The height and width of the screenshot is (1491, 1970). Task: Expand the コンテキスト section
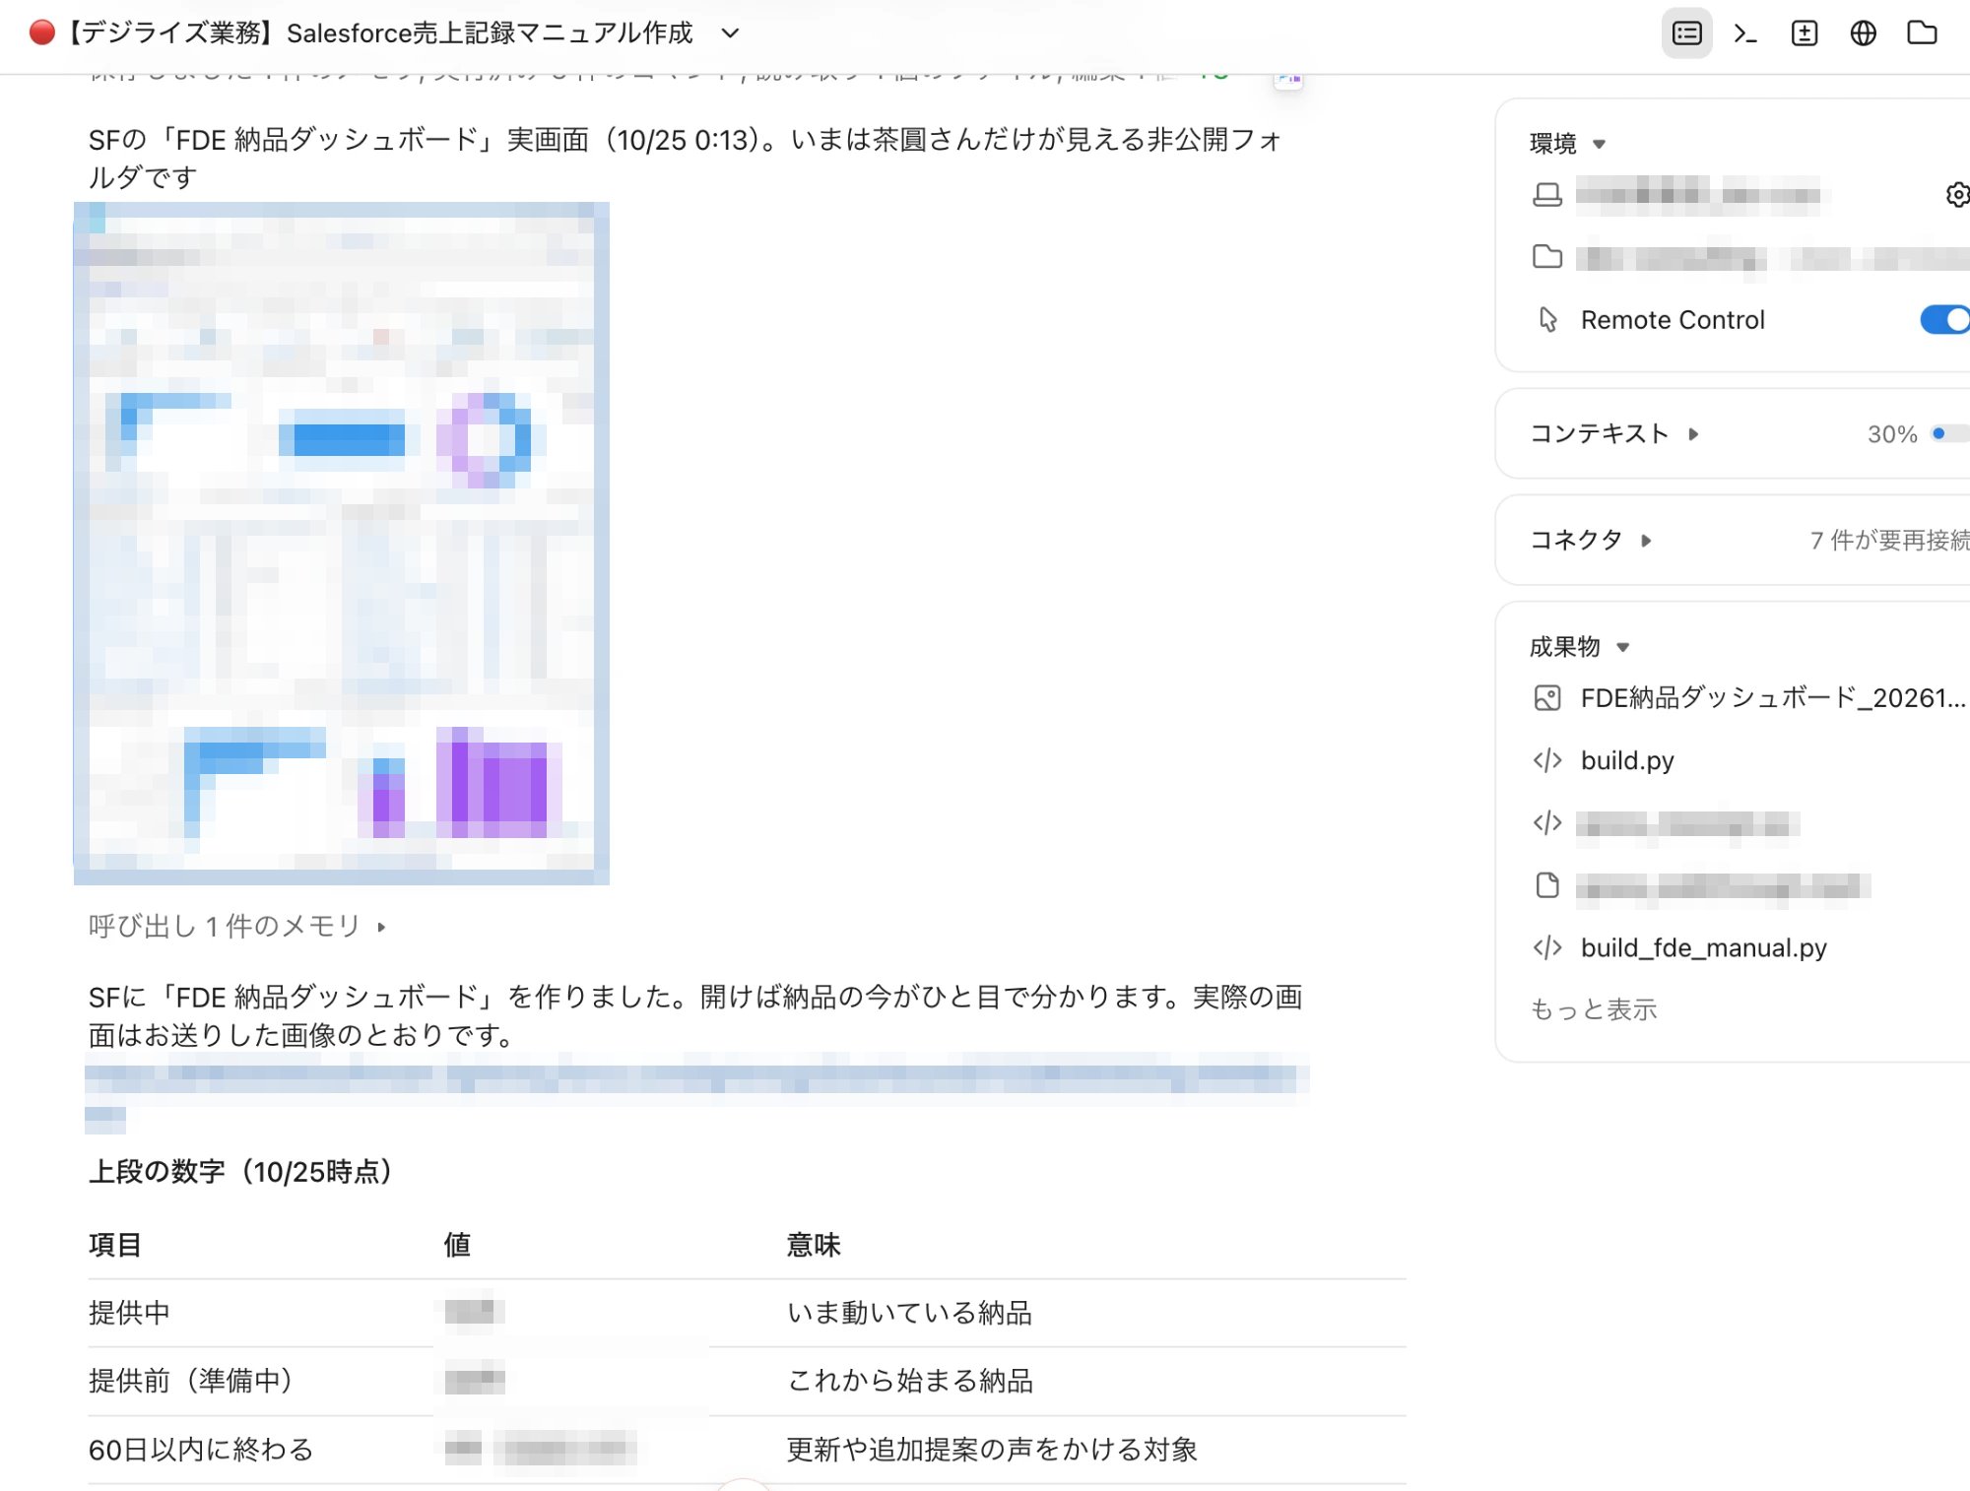[x=1613, y=434]
